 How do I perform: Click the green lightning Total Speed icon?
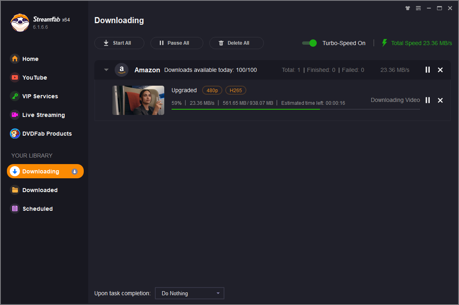pyautogui.click(x=384, y=43)
